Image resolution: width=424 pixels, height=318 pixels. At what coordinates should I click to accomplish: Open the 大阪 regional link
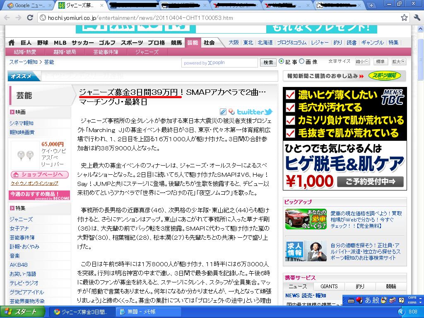(x=234, y=43)
